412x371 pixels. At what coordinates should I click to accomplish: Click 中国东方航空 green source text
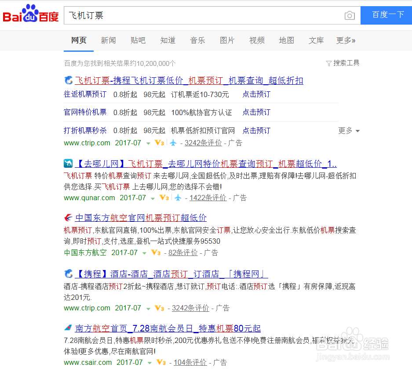(85, 252)
